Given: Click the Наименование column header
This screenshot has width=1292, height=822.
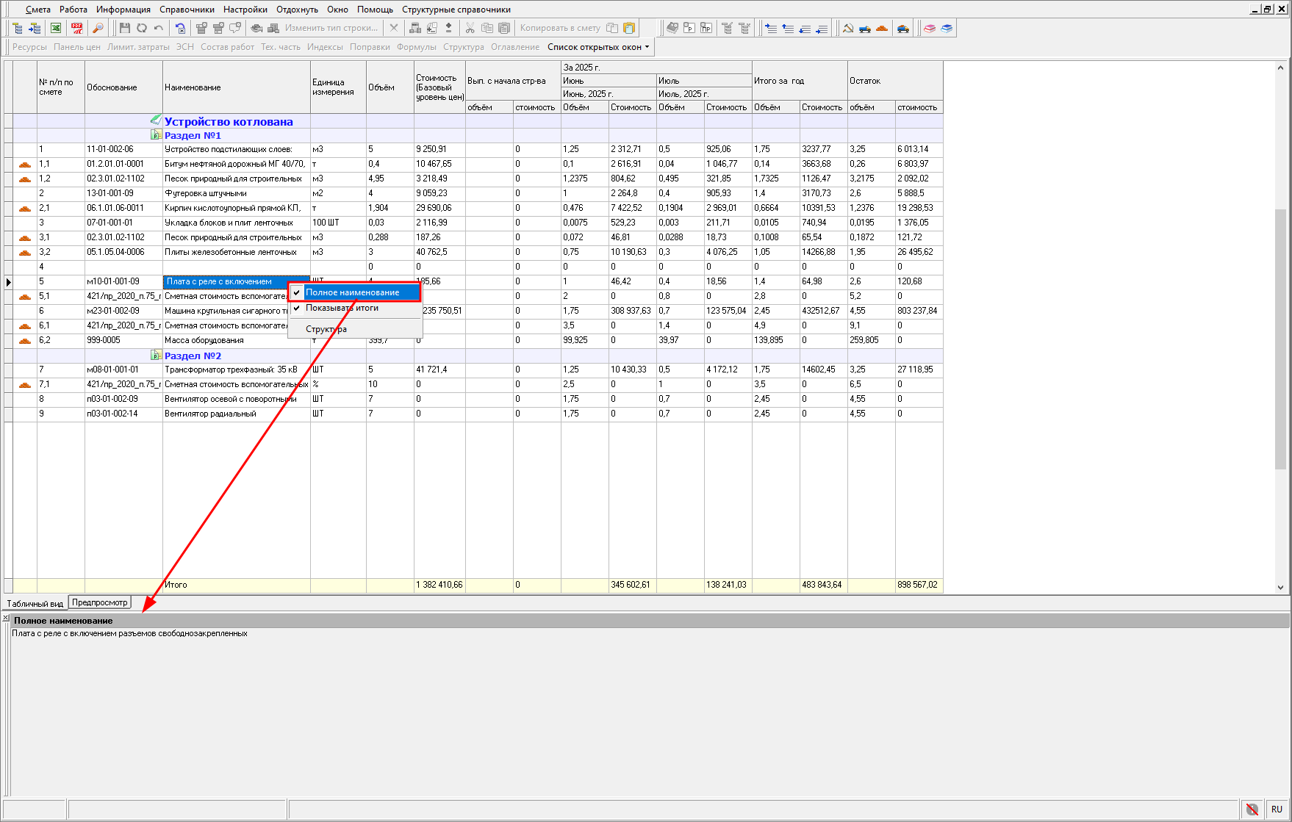Looking at the screenshot, I should click(x=236, y=87).
